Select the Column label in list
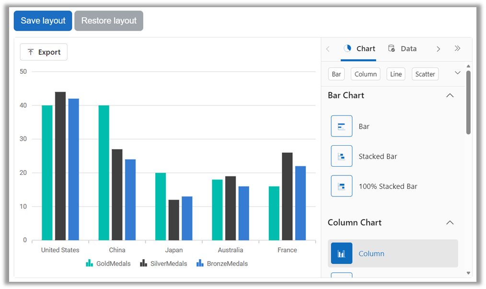 tap(371, 254)
